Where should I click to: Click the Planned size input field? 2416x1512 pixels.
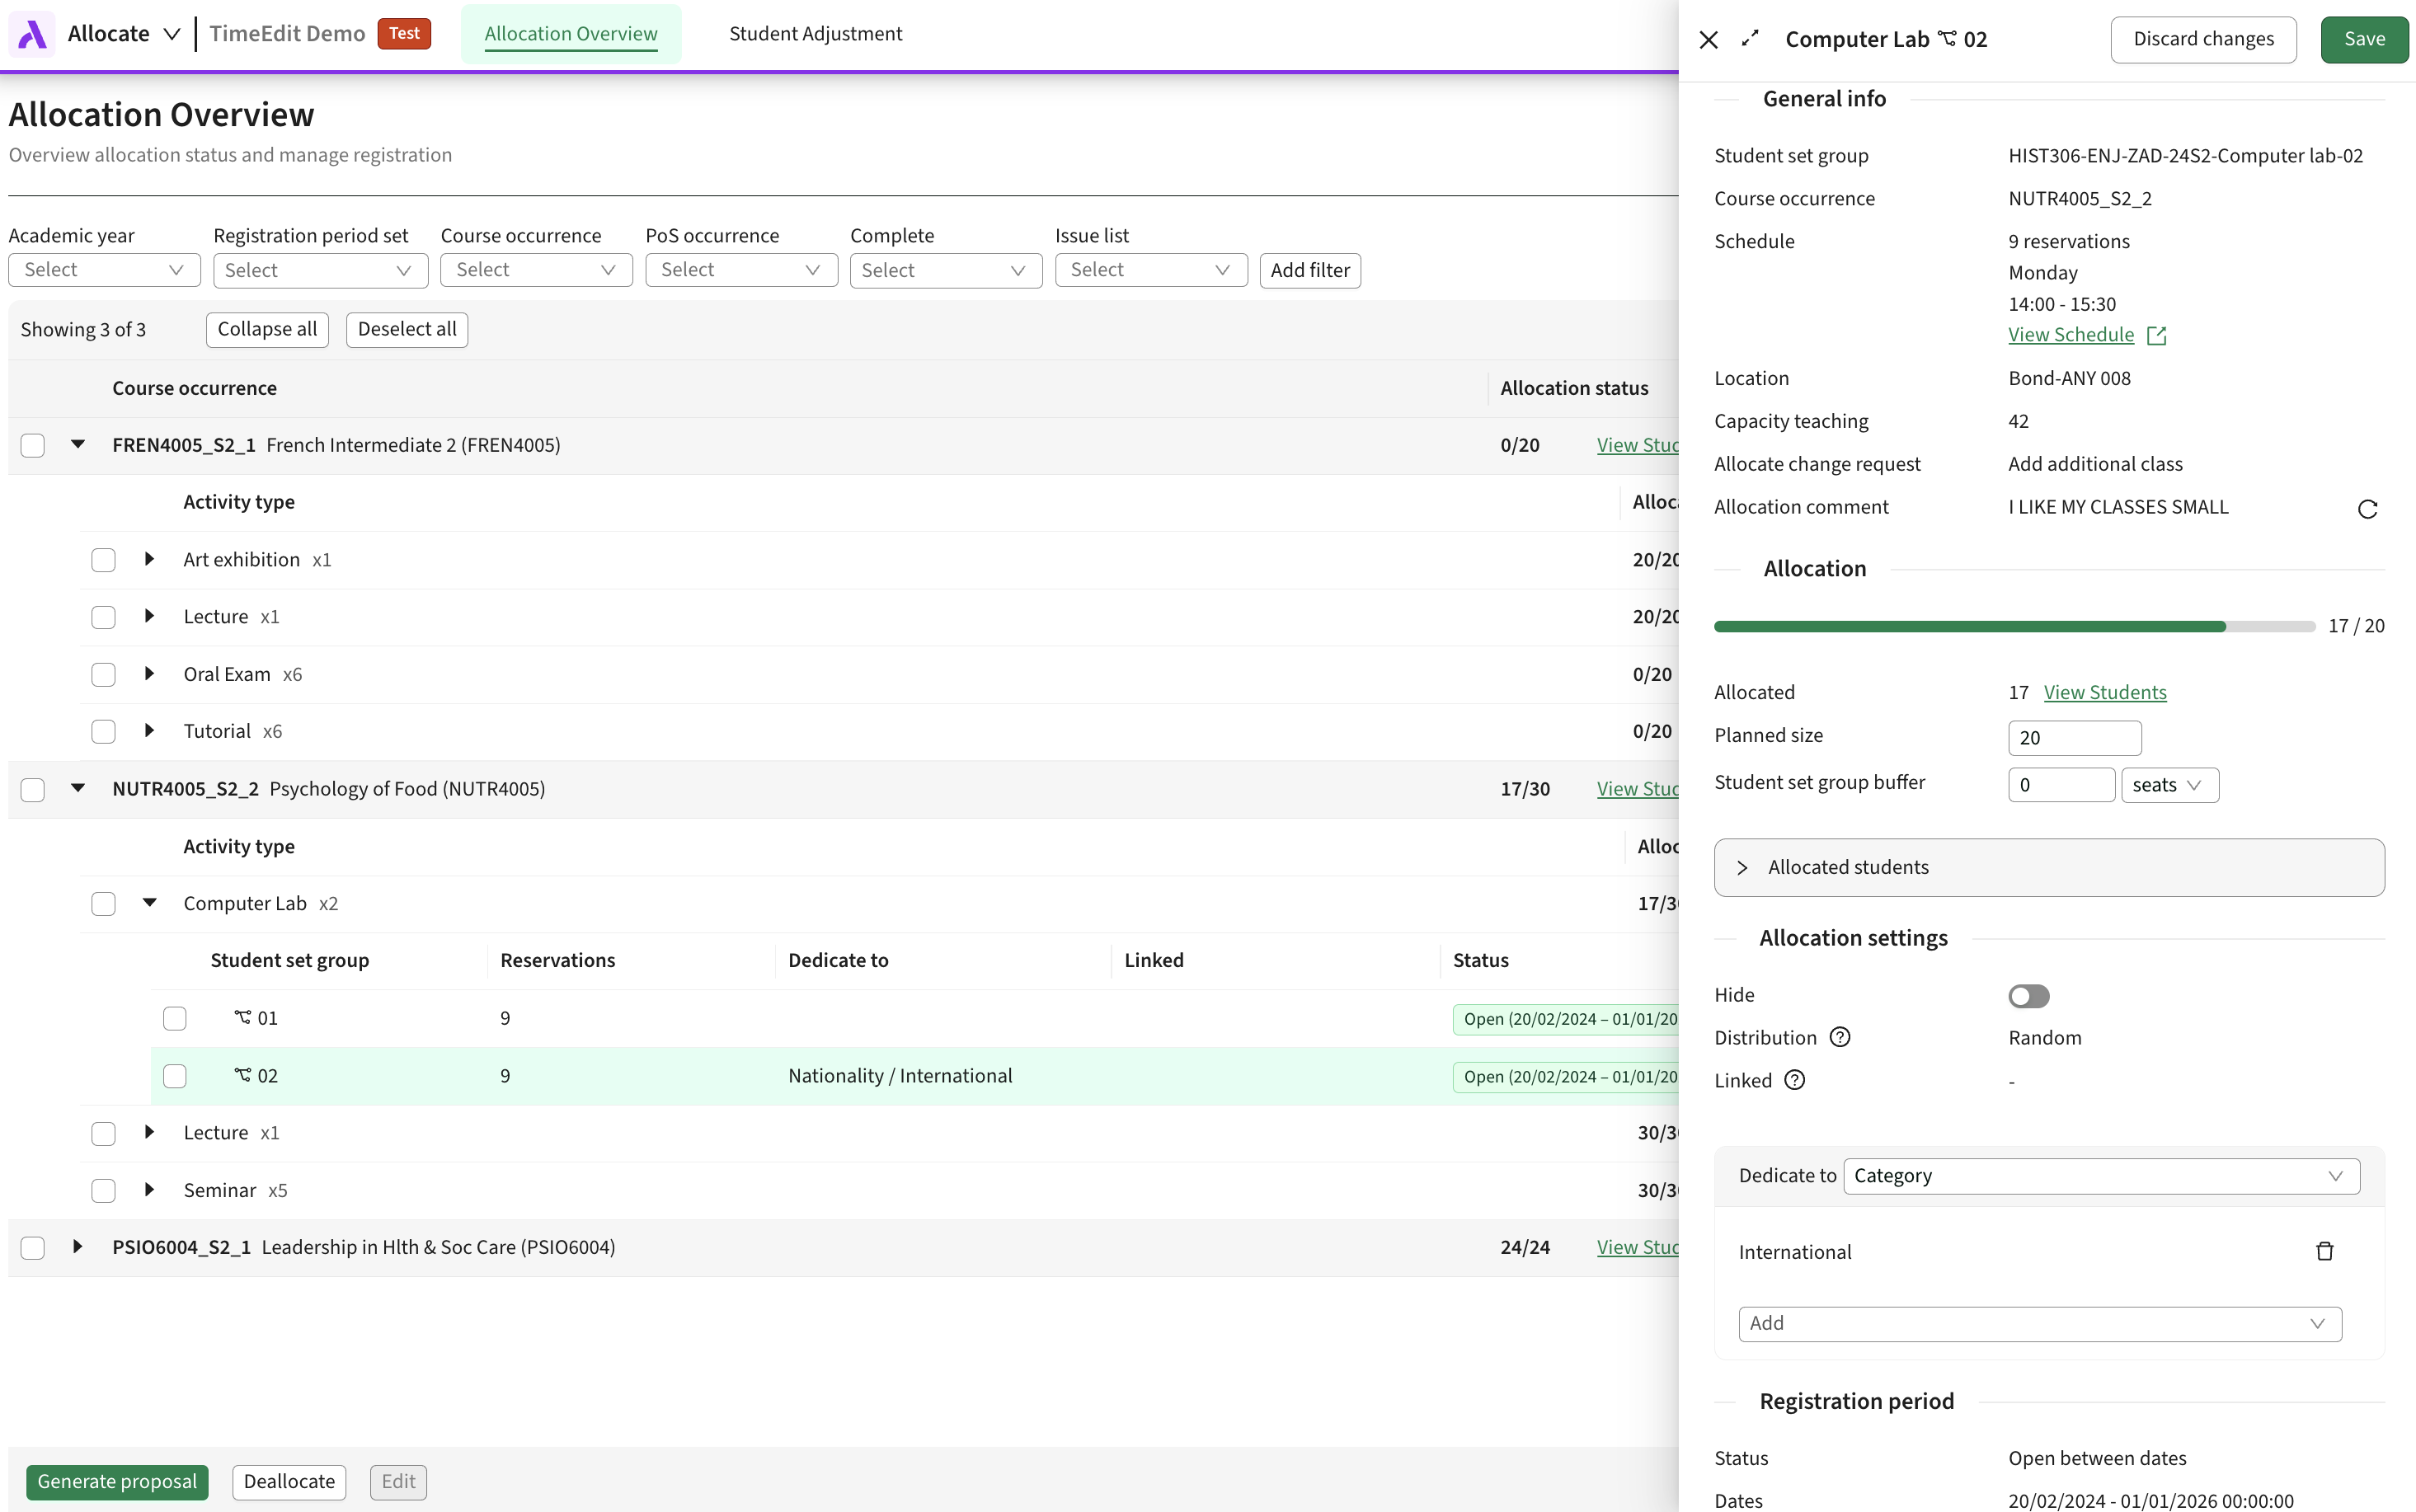2074,738
